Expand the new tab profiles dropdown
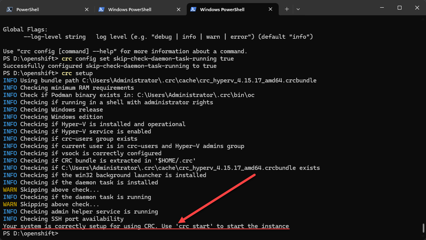The image size is (426, 240). 298,9
